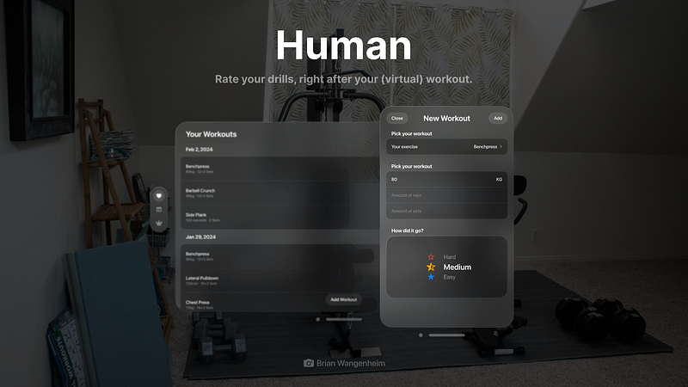
Task: Open the crown tab in the side ornament
Action: click(x=159, y=223)
